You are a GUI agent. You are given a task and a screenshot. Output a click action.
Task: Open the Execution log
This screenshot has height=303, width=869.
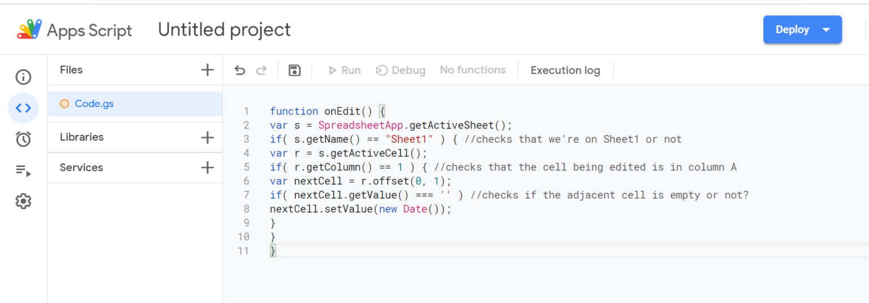pyautogui.click(x=565, y=70)
